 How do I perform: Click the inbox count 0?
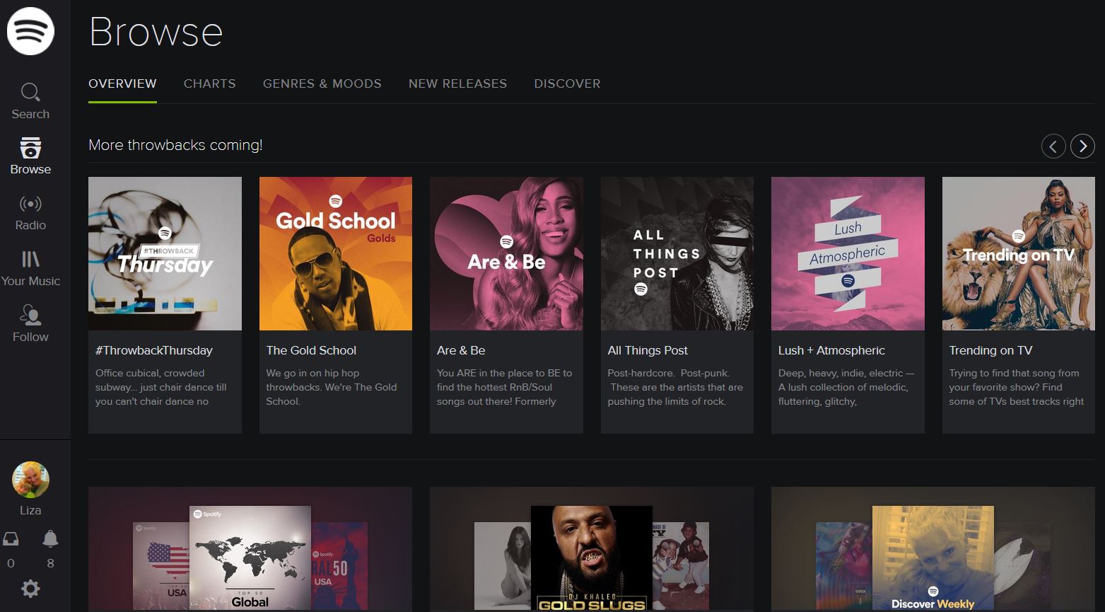[11, 564]
